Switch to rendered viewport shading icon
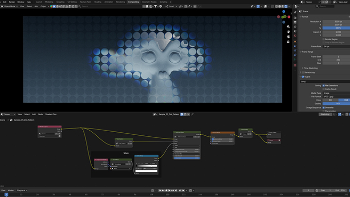 [x=286, y=7]
